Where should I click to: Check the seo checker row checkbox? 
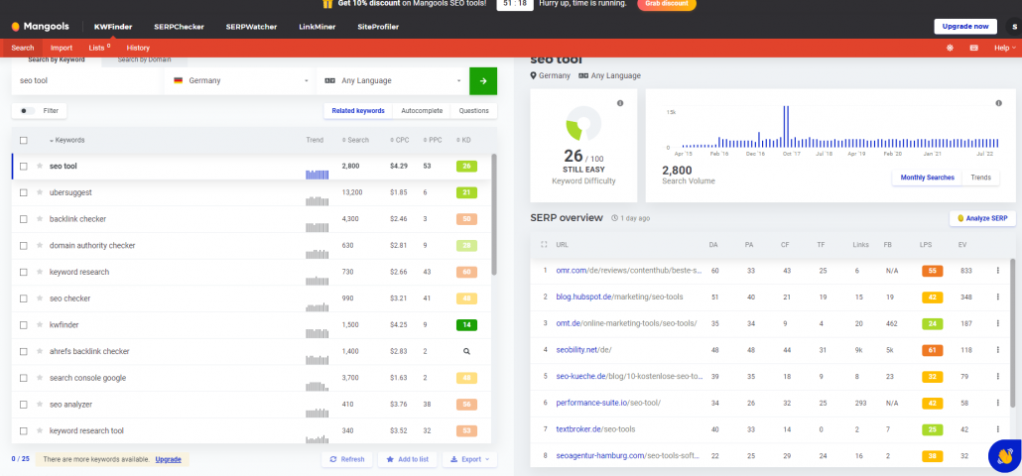click(x=24, y=298)
